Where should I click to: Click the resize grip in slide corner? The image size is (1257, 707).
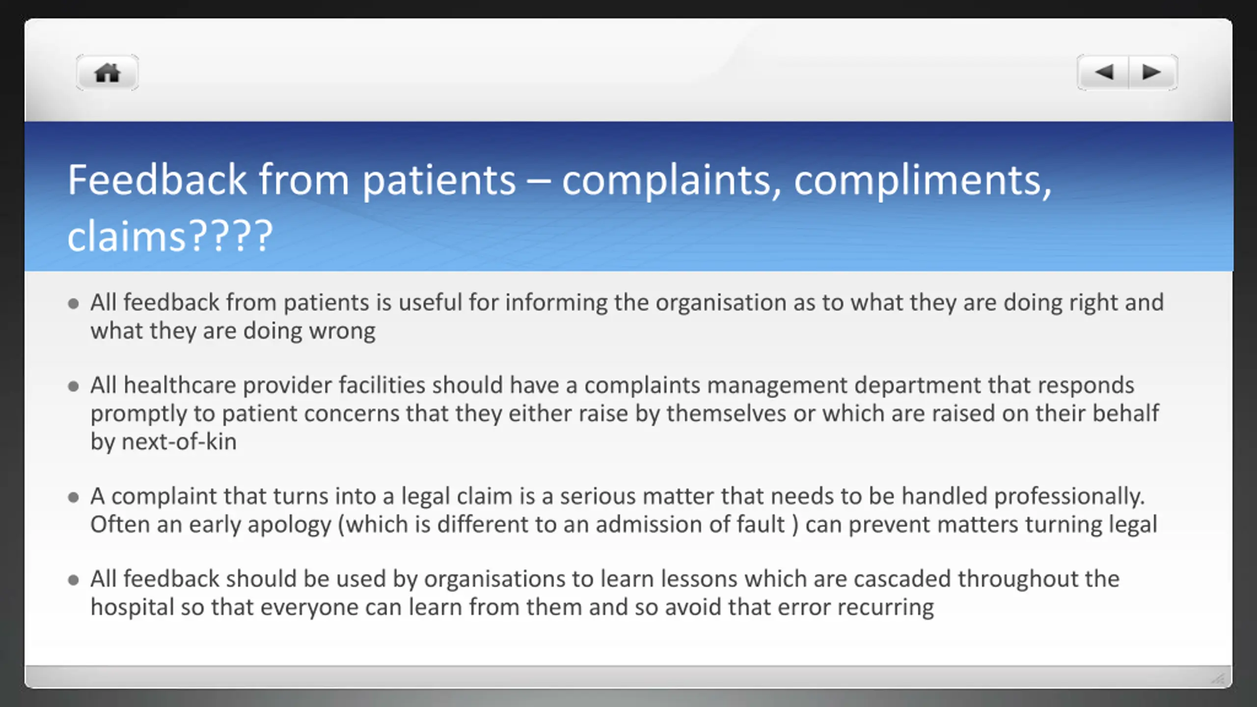1217,679
